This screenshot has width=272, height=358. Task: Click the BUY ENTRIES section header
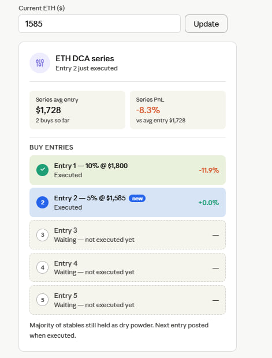51,147
